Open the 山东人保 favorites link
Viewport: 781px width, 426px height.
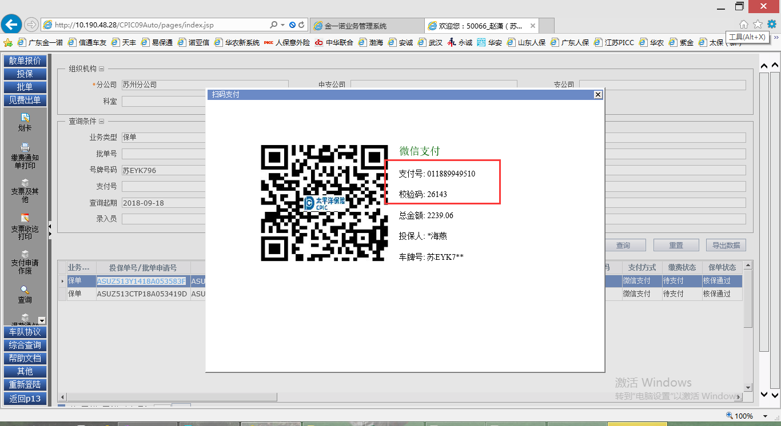coord(526,42)
